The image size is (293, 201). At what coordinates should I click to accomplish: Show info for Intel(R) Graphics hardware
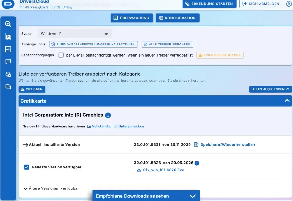click(108, 115)
